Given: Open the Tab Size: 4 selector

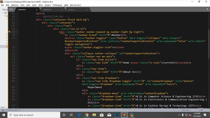Looking at the screenshot, I should point(185,110).
